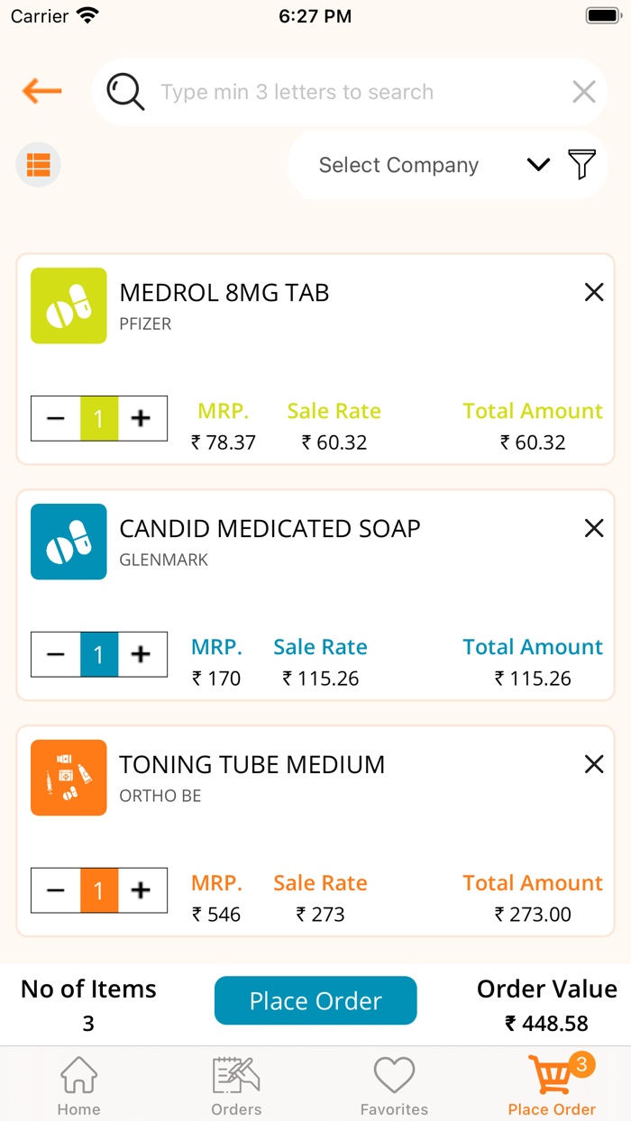Tap the TONING TUBE MEDIUM product thumbnail
The height and width of the screenshot is (1121, 631).
click(69, 778)
